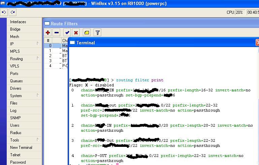Open Radius menu item
The height and width of the screenshot is (165, 259).
[x=16, y=133]
